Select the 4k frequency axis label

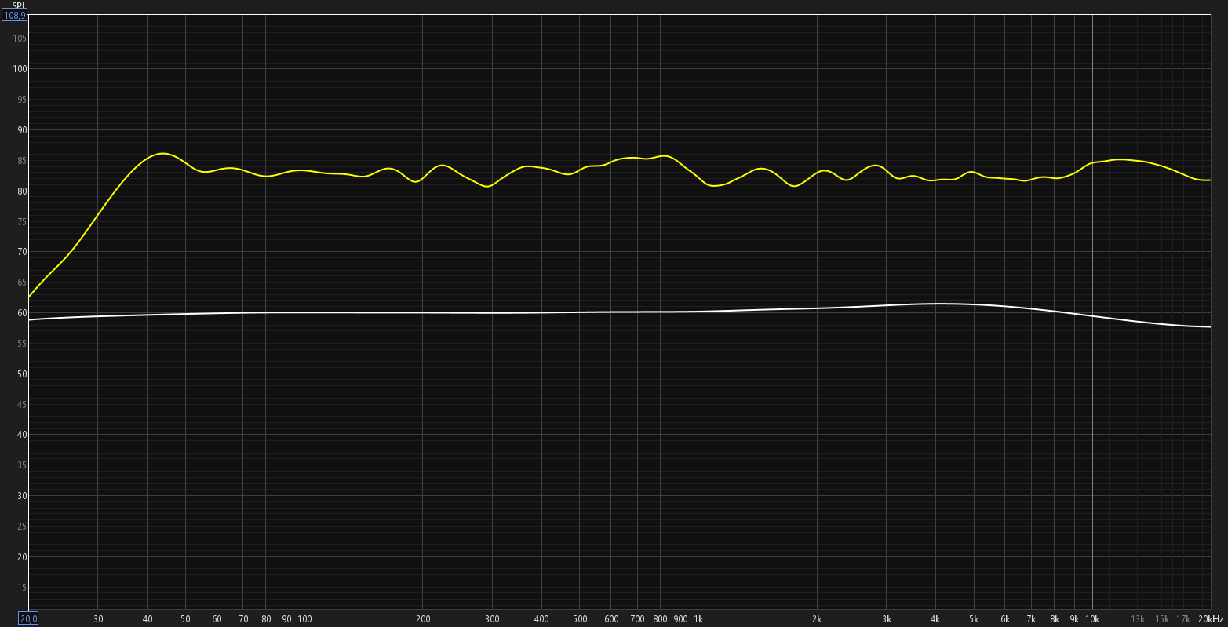935,619
